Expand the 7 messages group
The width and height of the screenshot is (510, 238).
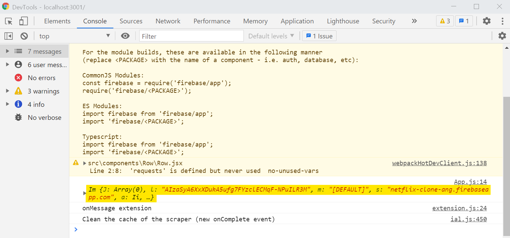tap(7, 51)
